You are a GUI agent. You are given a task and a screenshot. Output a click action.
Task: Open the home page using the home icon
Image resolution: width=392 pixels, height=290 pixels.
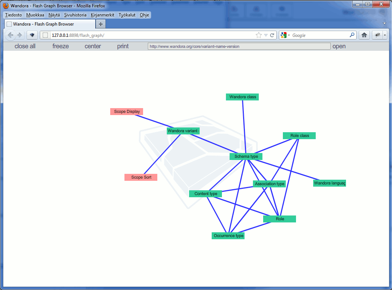tap(364, 35)
